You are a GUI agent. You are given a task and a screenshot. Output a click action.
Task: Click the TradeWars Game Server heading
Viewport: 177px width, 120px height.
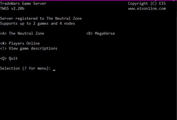click(x=23, y=4)
